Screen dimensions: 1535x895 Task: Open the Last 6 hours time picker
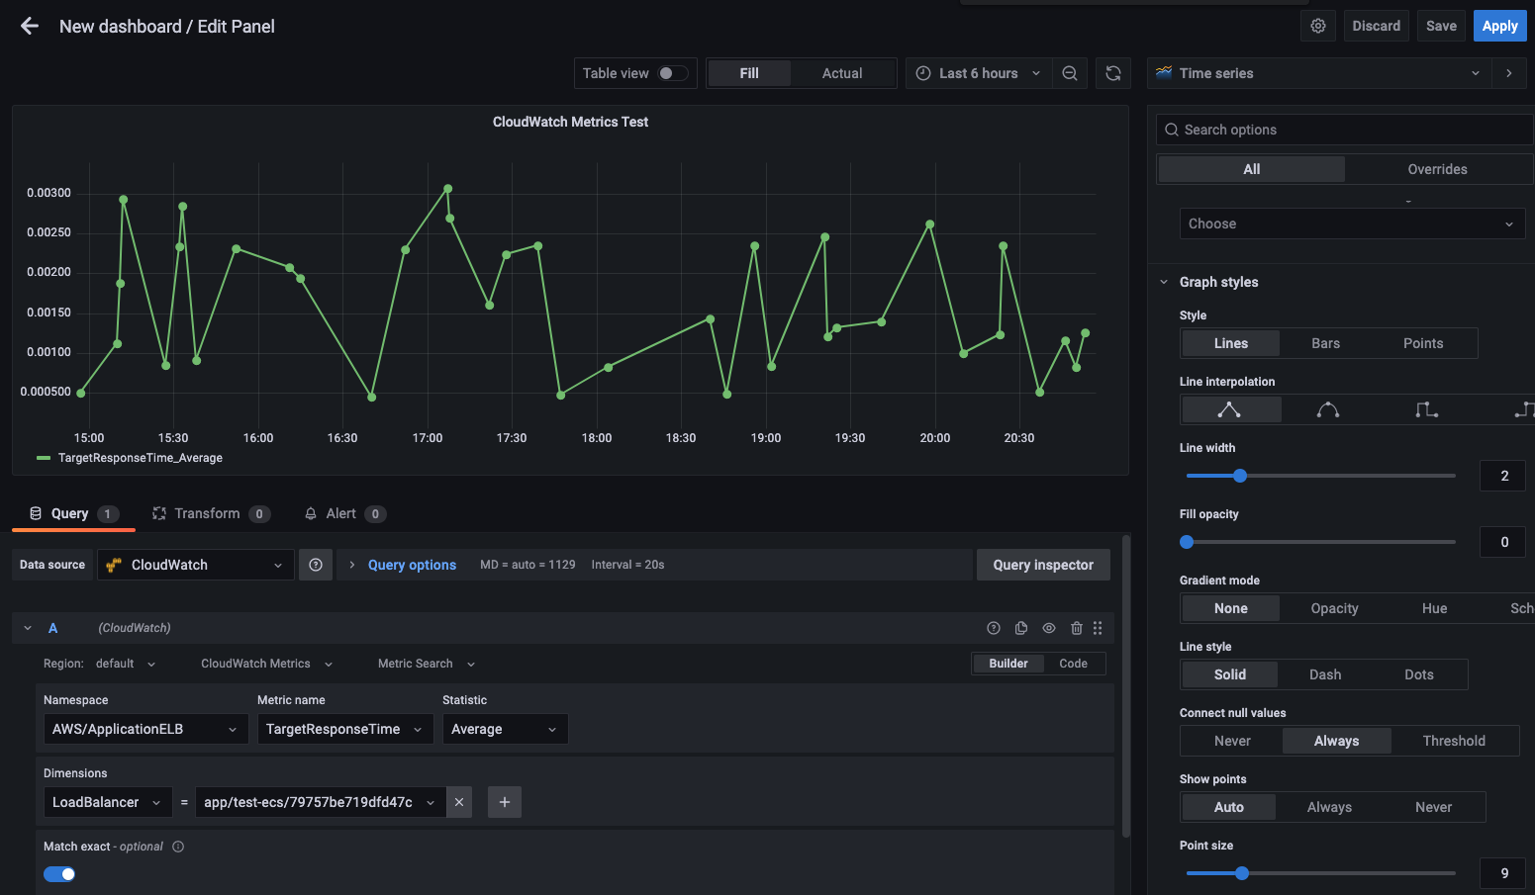pos(978,73)
